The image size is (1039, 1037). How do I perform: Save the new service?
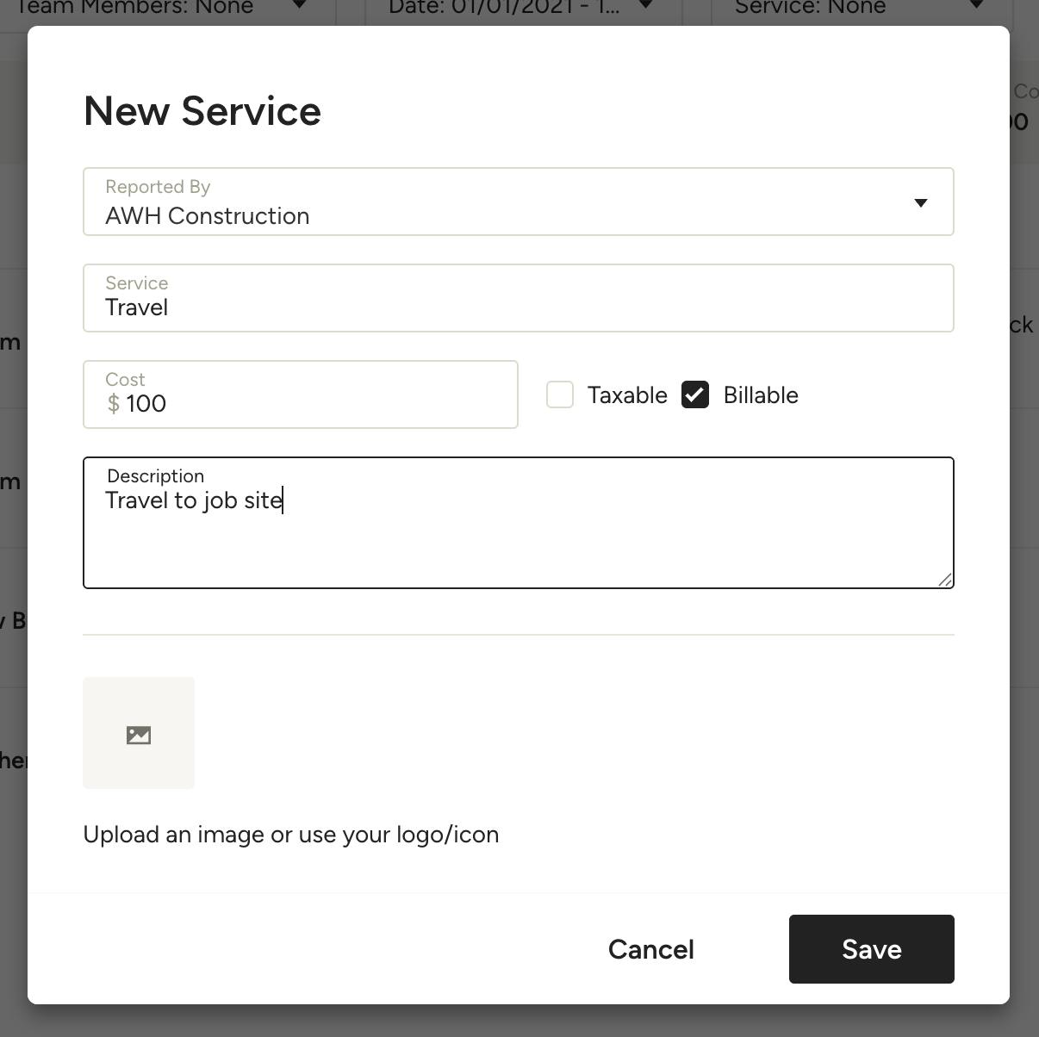(872, 949)
